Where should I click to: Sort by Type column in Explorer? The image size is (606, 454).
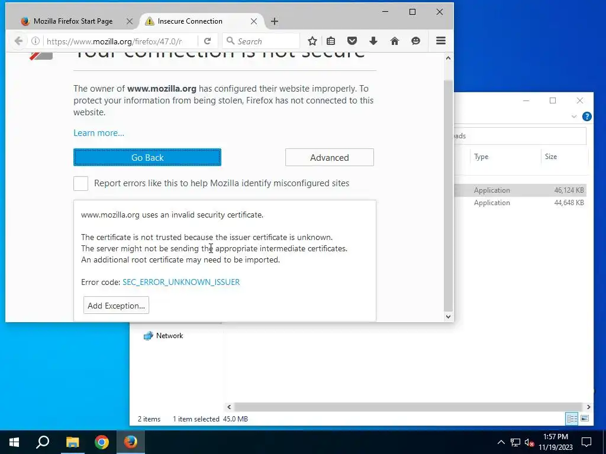[507, 156]
